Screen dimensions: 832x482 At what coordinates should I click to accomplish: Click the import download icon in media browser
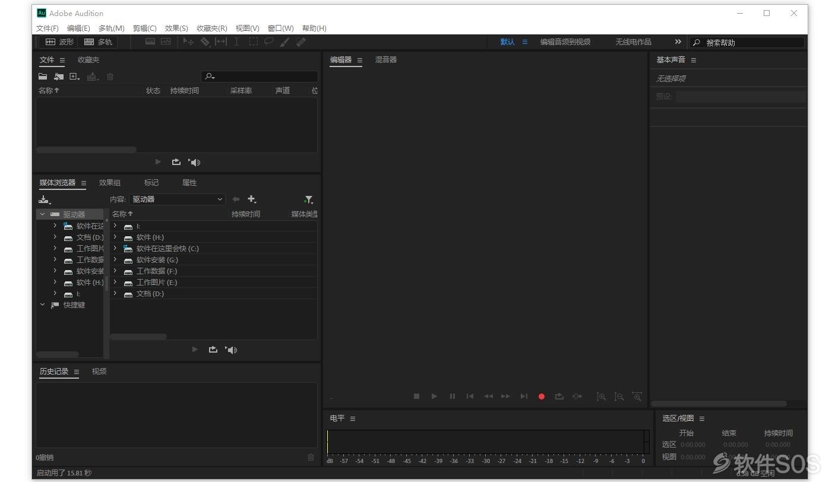click(x=45, y=200)
